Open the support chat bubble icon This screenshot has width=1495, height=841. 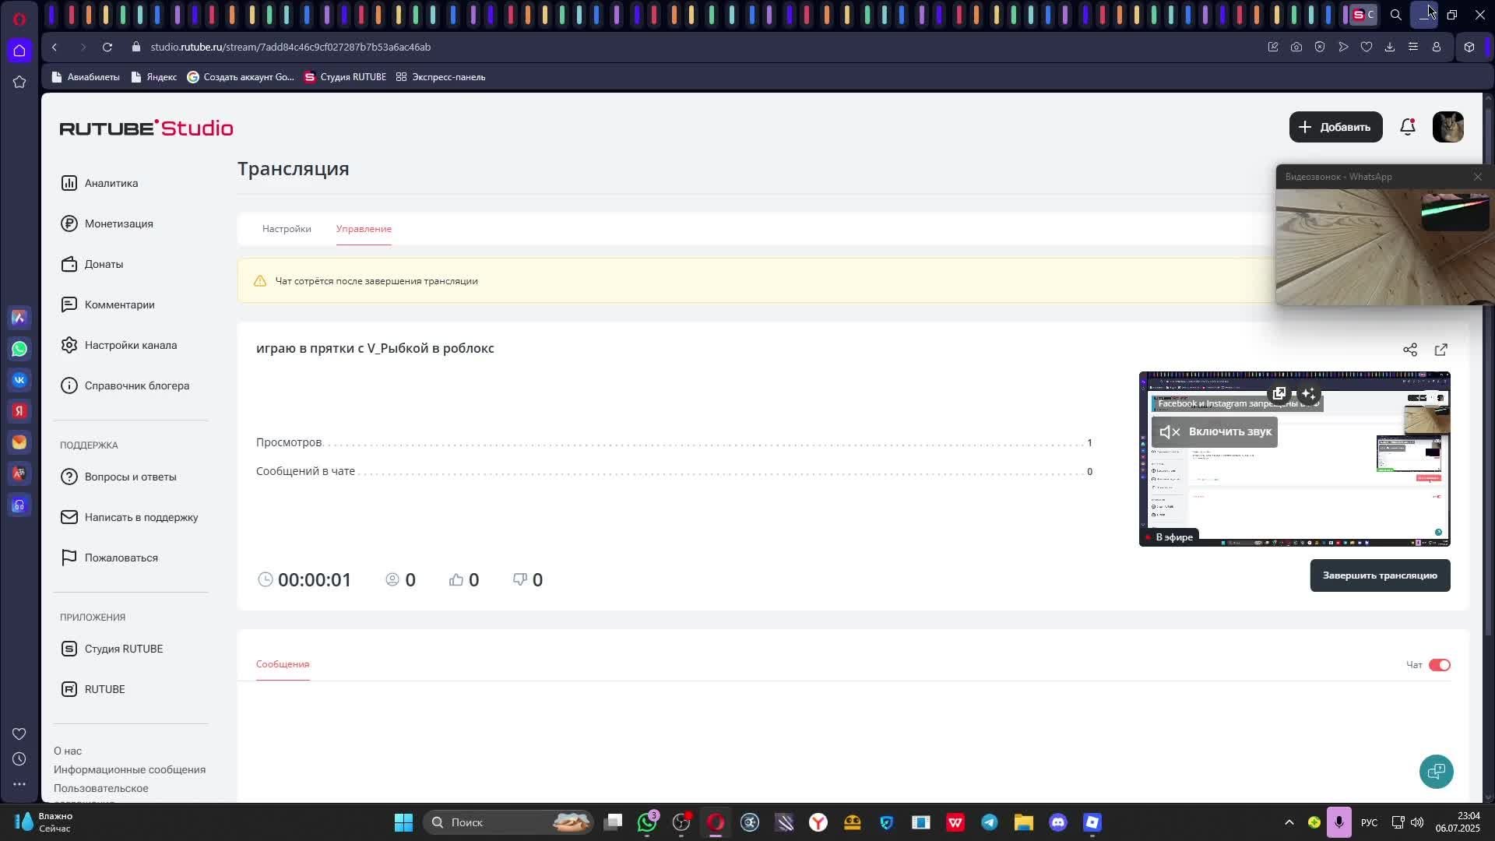pyautogui.click(x=1436, y=771)
